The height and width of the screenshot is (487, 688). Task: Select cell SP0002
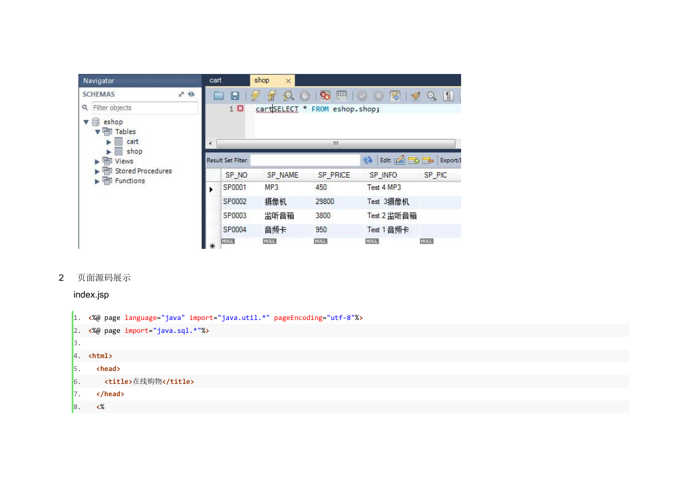point(235,201)
